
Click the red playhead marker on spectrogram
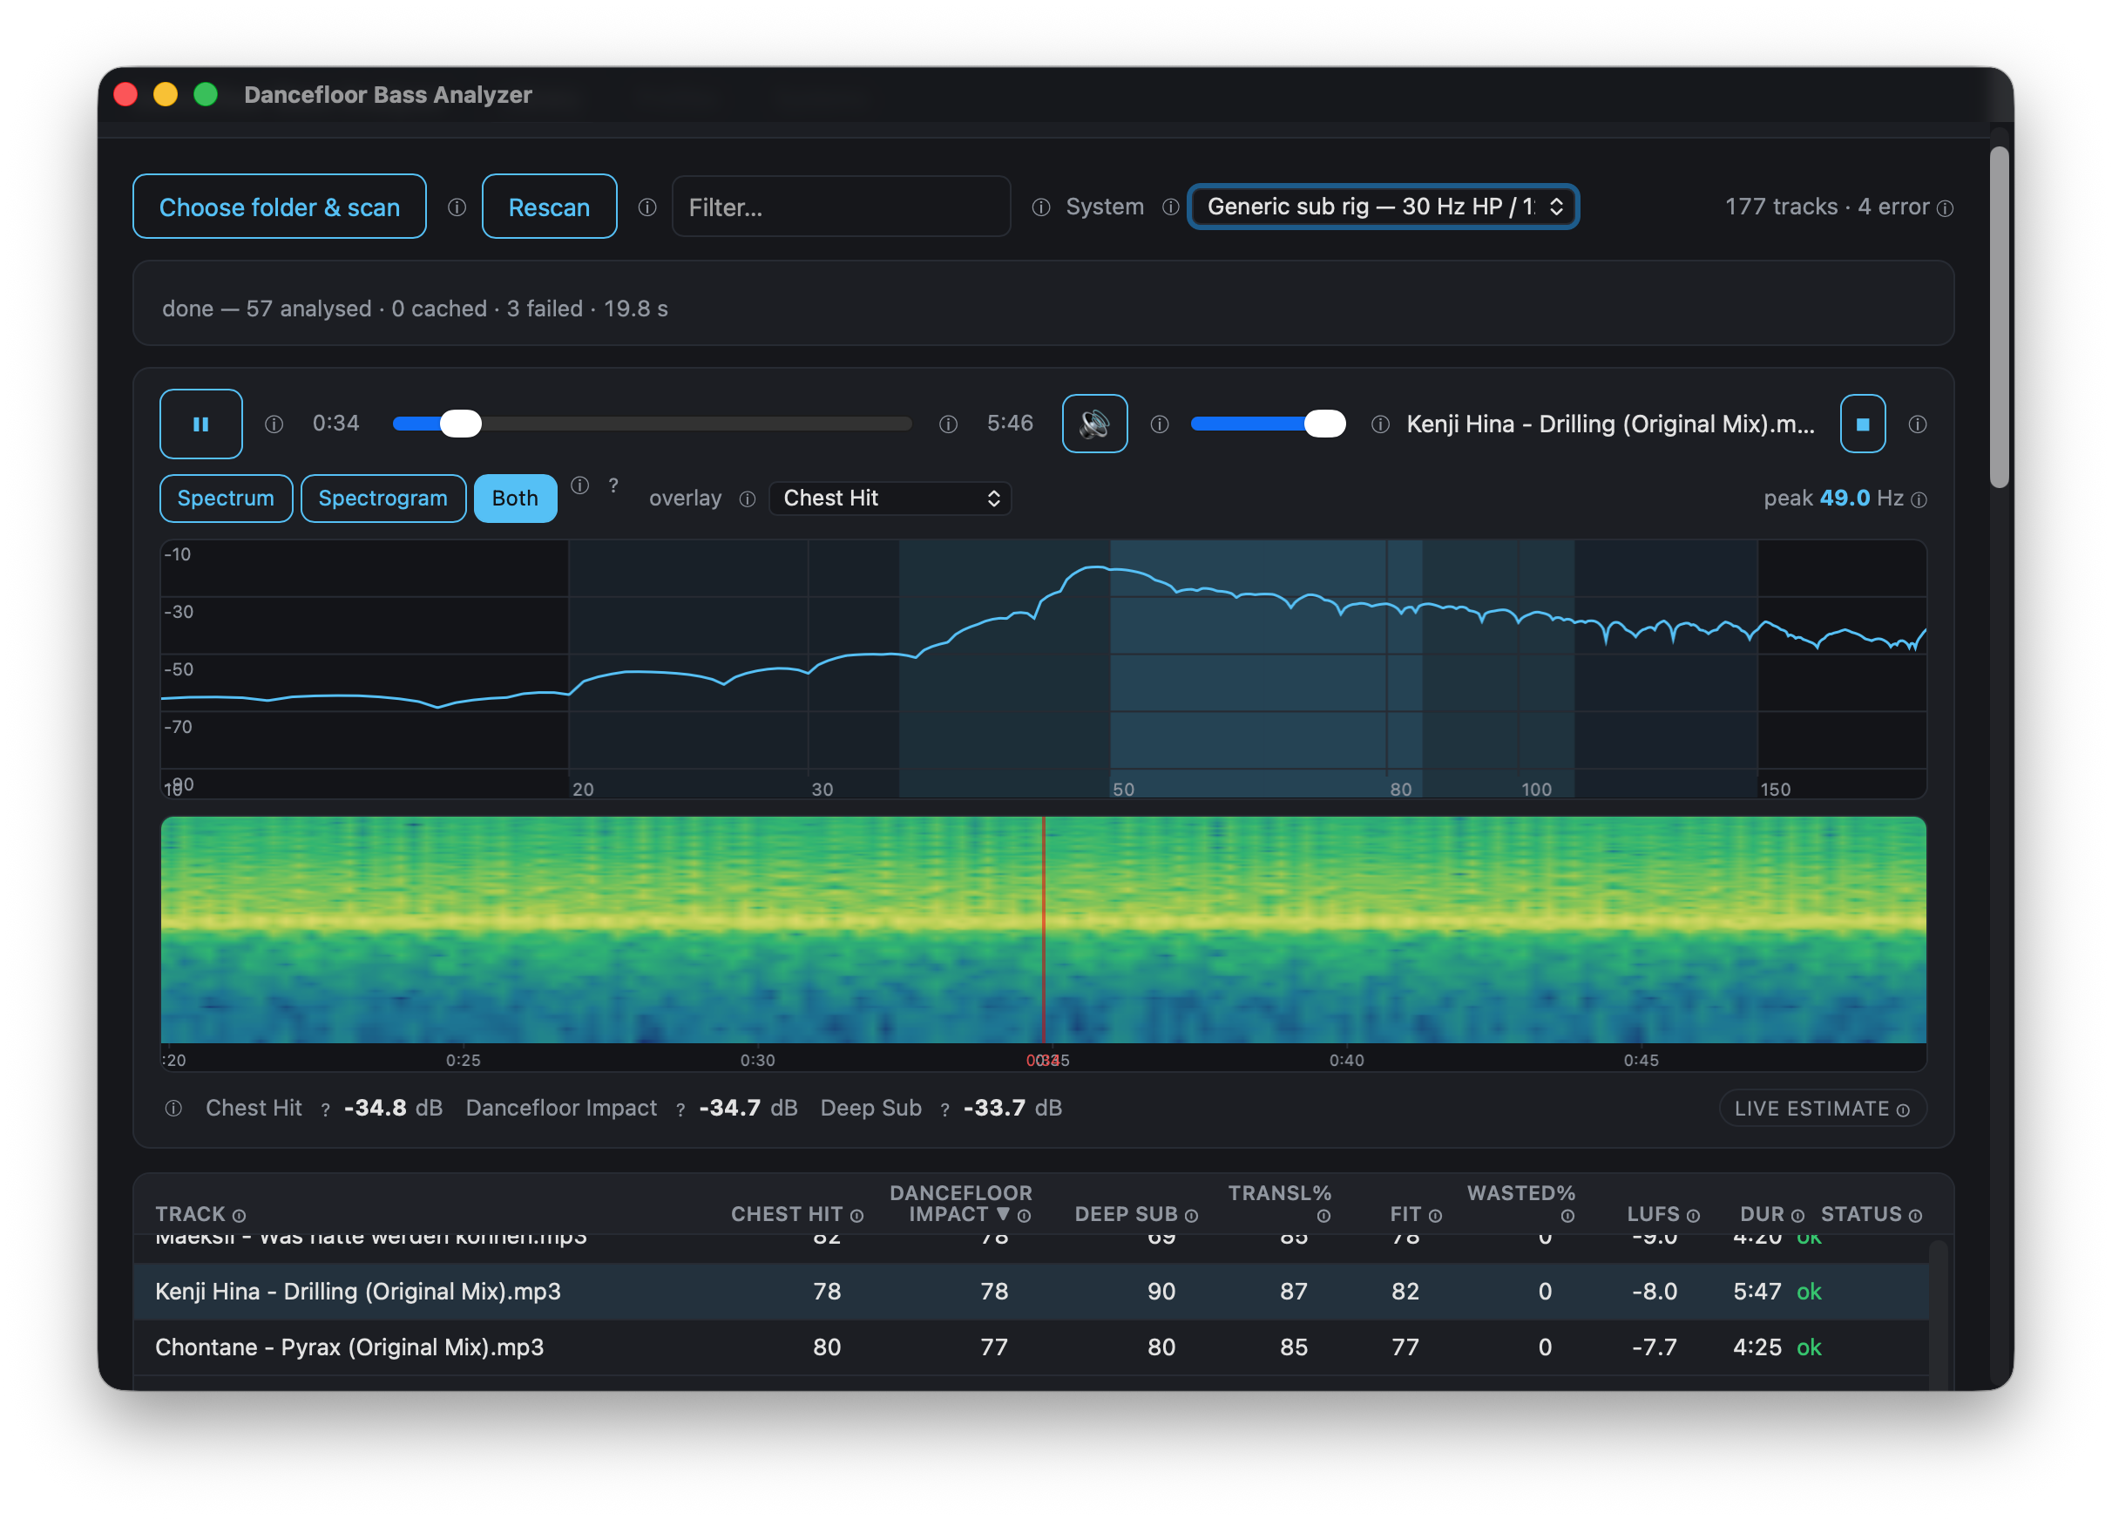pyautogui.click(x=1044, y=929)
